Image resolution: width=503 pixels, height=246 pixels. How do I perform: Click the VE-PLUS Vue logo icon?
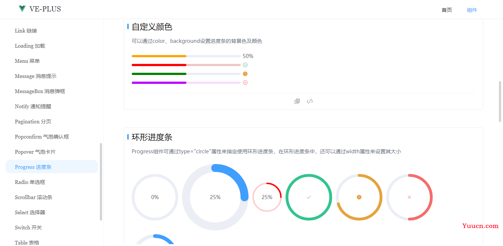[x=22, y=9]
